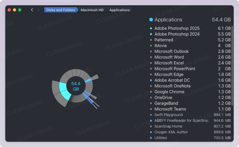This screenshot has width=239, height=147.
Task: Maximize window with green button
Action: click(x=20, y=10)
